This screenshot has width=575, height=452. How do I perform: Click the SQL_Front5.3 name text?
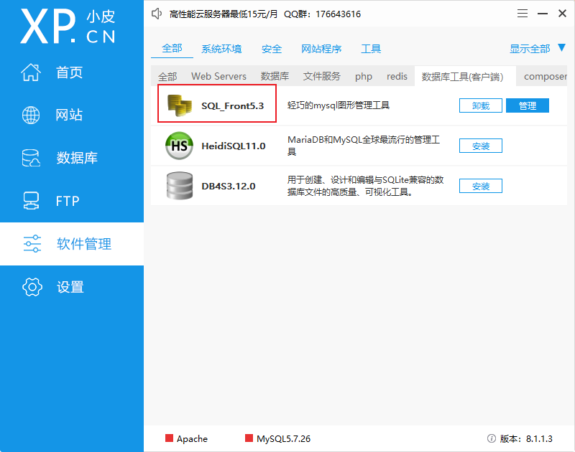coord(232,105)
